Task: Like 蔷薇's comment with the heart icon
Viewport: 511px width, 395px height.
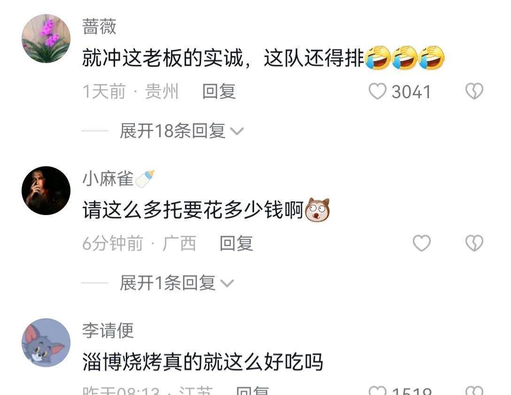Action: pos(378,91)
